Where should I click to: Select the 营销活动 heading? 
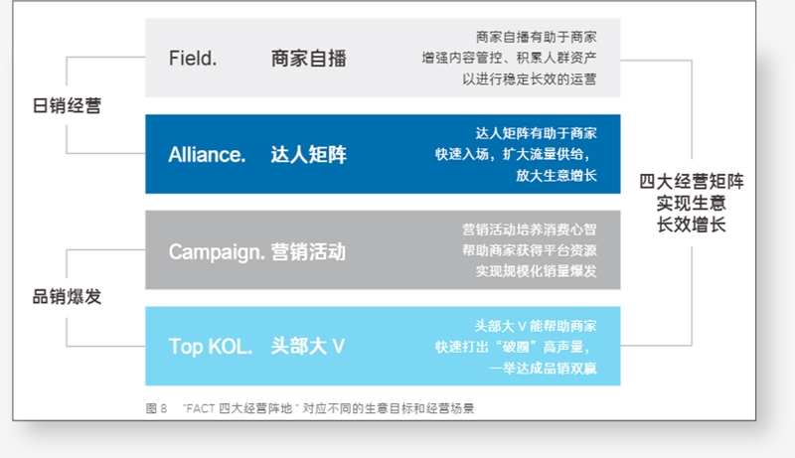point(308,251)
